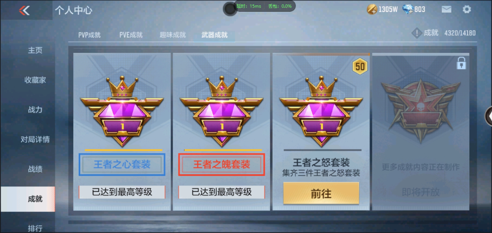Tap the lock icon on the locked card
This screenshot has height=233, width=492.
[461, 63]
